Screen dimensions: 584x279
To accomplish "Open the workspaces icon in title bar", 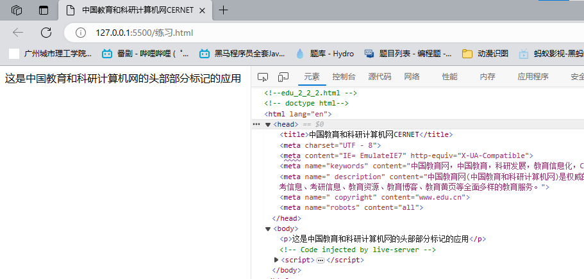I will tap(17, 10).
